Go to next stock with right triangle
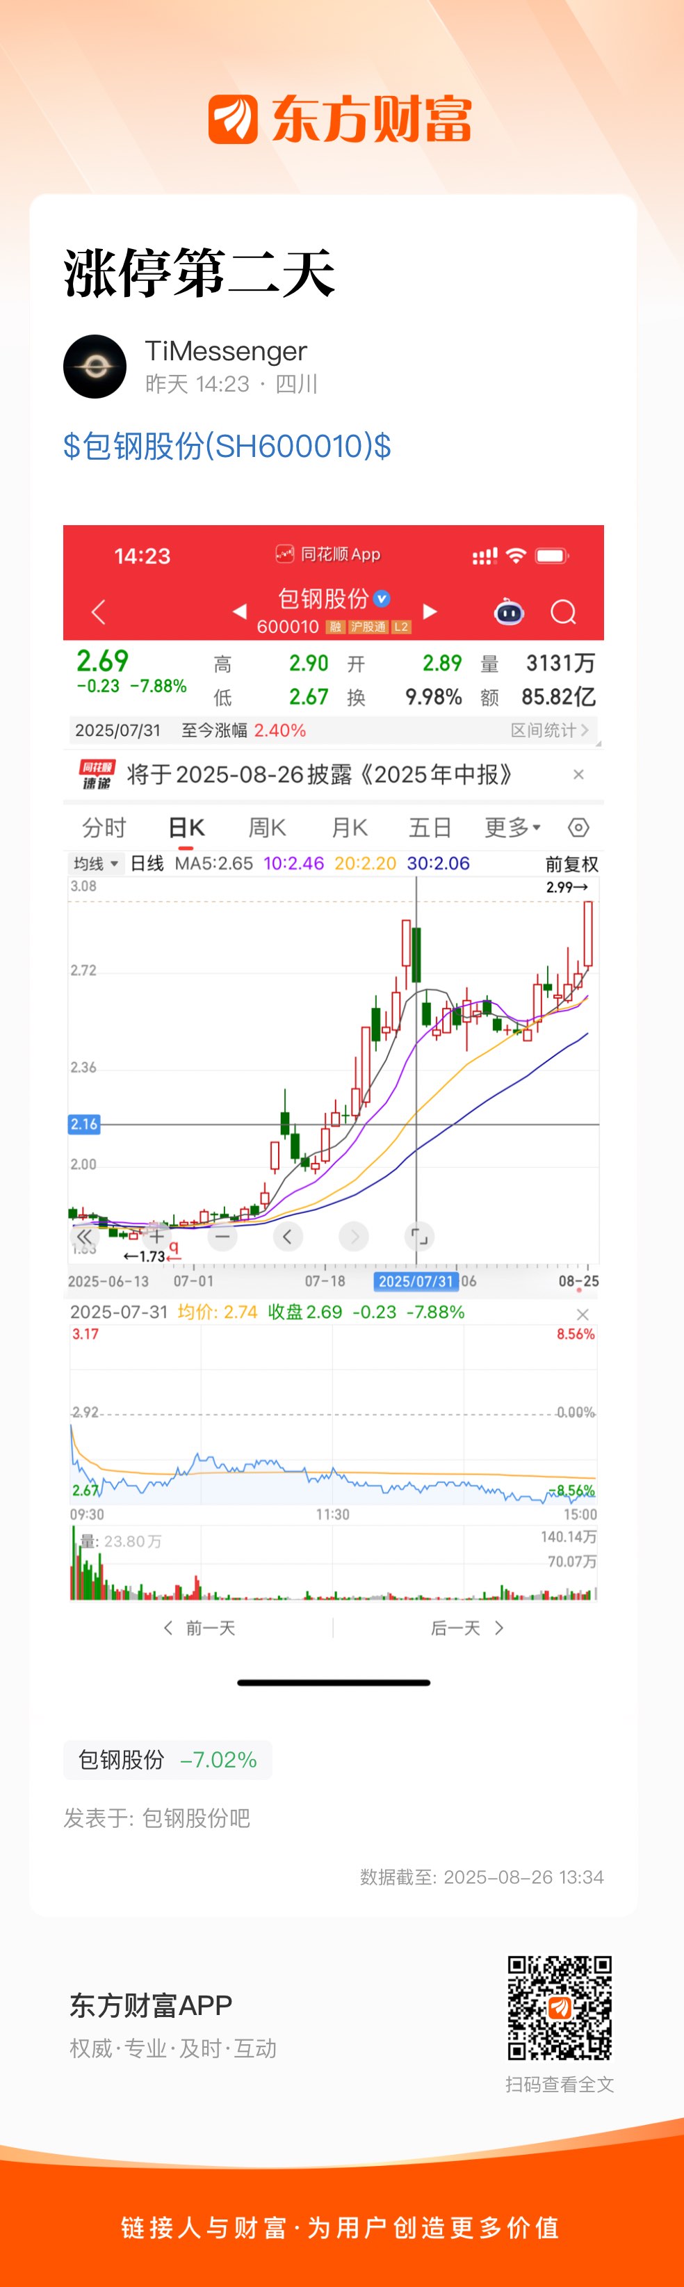The image size is (684, 2287). click(430, 611)
